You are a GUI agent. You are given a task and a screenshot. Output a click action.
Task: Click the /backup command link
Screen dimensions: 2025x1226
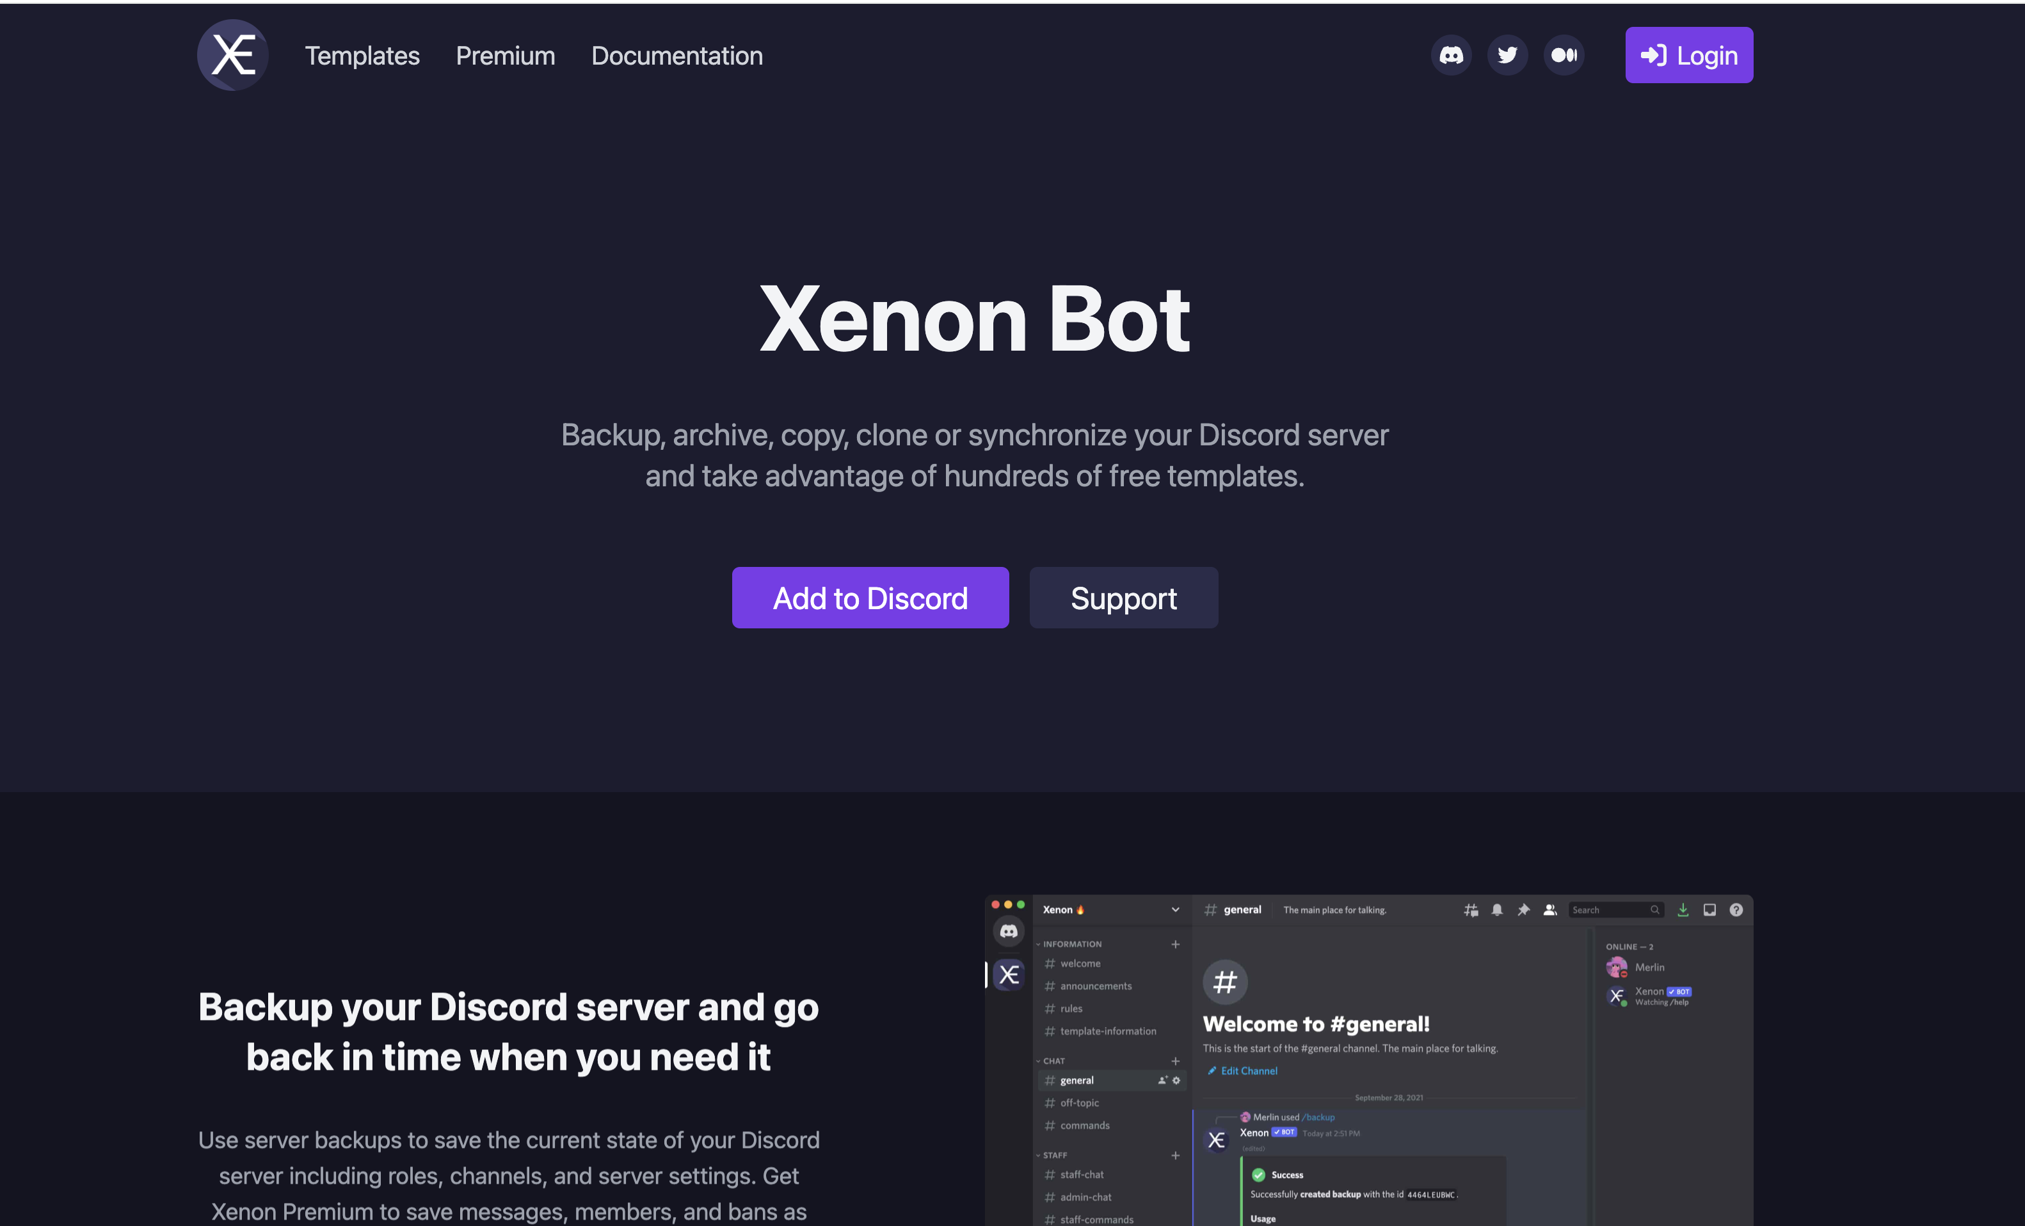click(1318, 1117)
